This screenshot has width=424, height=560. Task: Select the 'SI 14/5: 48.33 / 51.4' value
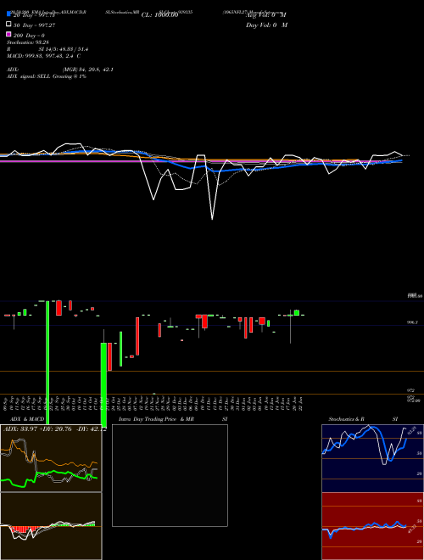click(x=63, y=49)
